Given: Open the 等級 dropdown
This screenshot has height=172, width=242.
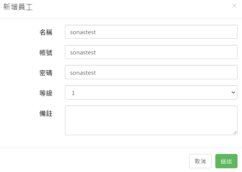Looking at the screenshot, I should 151,92.
